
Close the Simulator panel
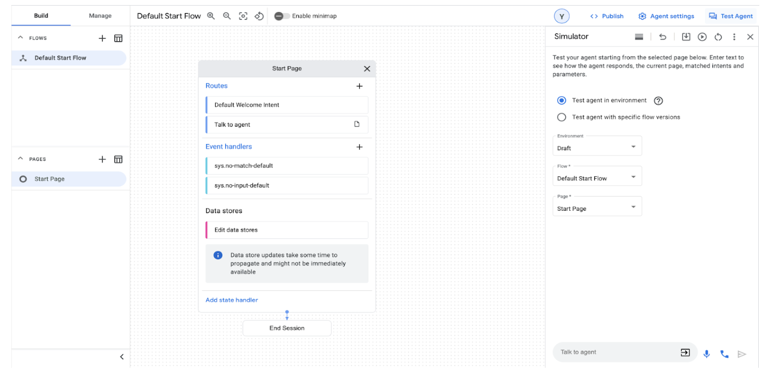point(750,37)
